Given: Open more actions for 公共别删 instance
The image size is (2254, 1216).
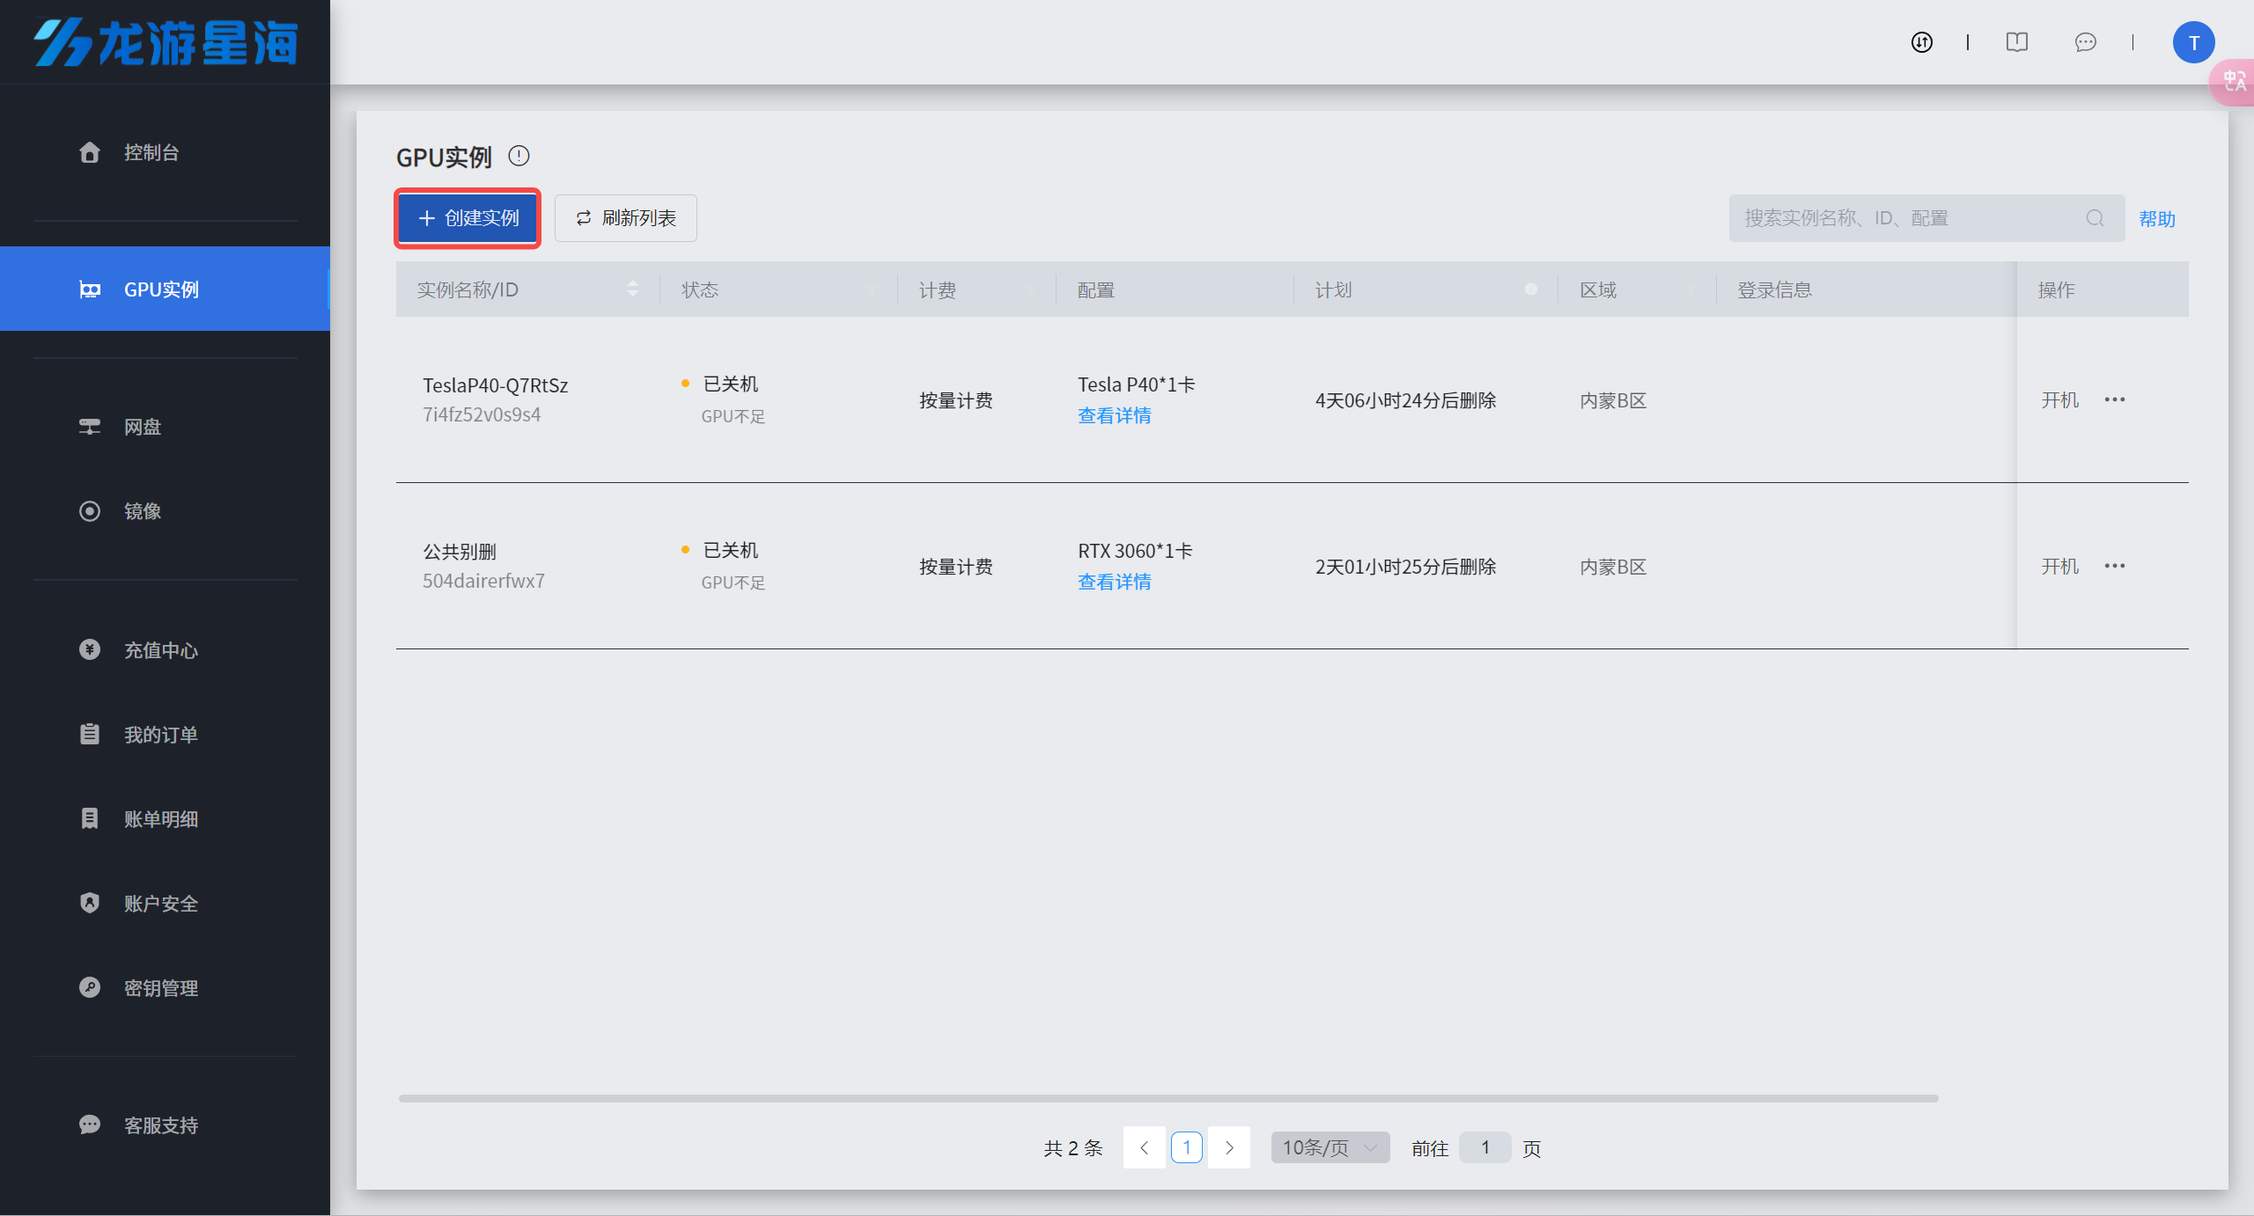Looking at the screenshot, I should (x=2114, y=566).
